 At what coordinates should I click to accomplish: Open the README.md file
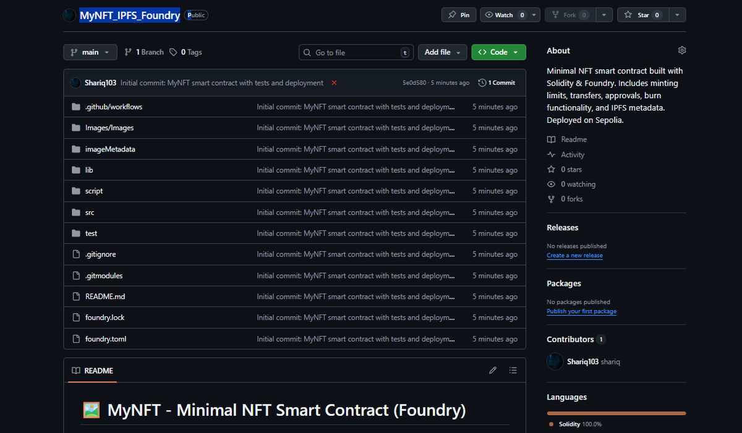(105, 296)
